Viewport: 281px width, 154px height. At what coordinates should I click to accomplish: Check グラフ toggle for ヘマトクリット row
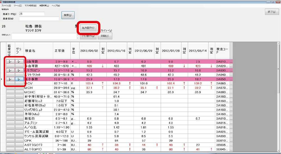(19, 75)
